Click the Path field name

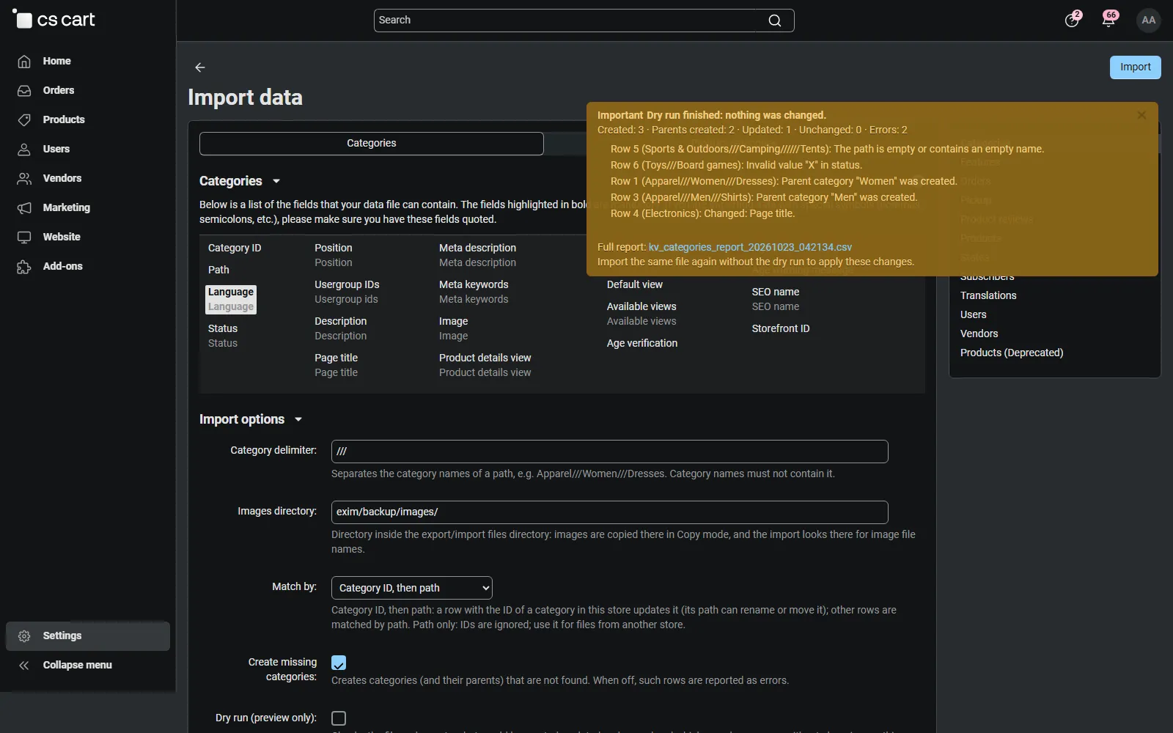click(218, 270)
